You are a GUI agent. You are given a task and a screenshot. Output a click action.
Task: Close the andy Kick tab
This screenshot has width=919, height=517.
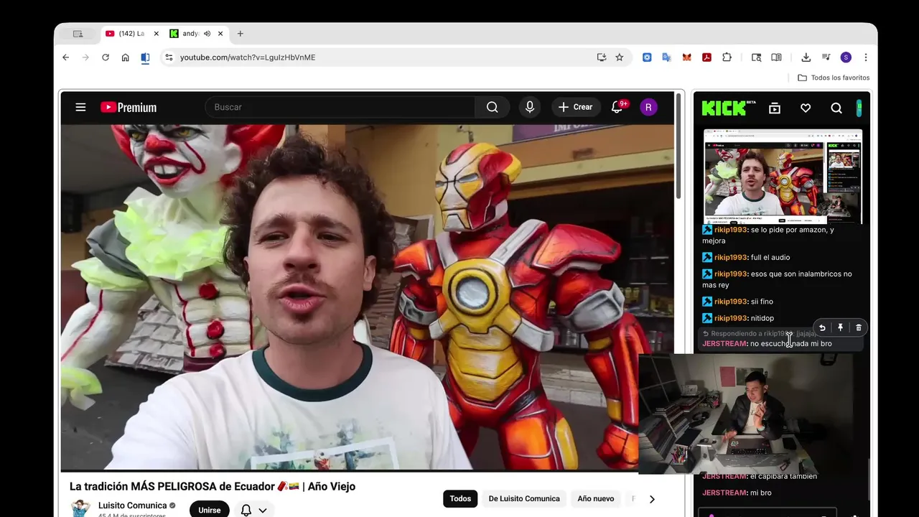(220, 34)
